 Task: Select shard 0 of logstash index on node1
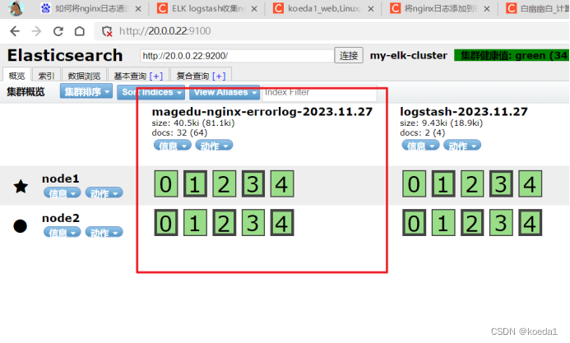tap(414, 184)
